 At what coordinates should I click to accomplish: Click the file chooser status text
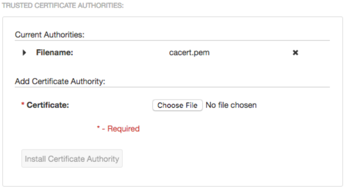click(x=231, y=106)
